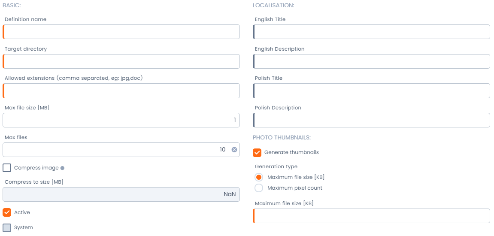The height and width of the screenshot is (236, 494).
Task: Click the Polish Description text box
Action: 372,120
